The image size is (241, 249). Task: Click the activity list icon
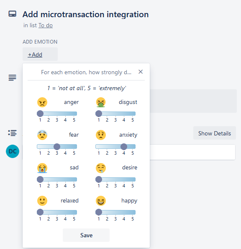pyautogui.click(x=13, y=133)
